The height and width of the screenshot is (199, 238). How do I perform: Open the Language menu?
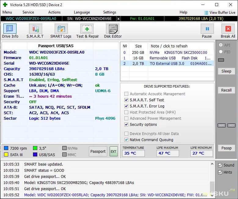click(82, 12)
